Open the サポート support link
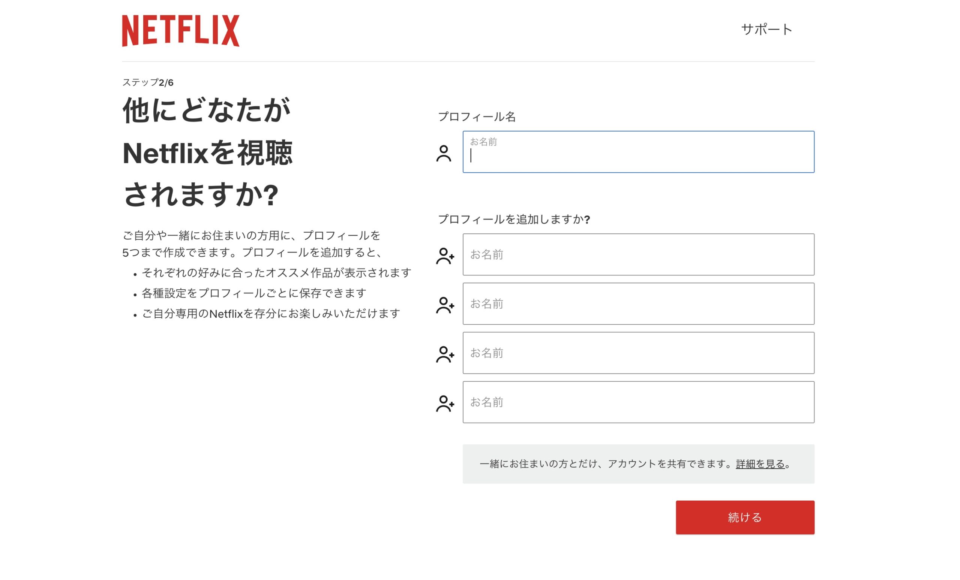The width and height of the screenshot is (960, 580). tap(767, 30)
